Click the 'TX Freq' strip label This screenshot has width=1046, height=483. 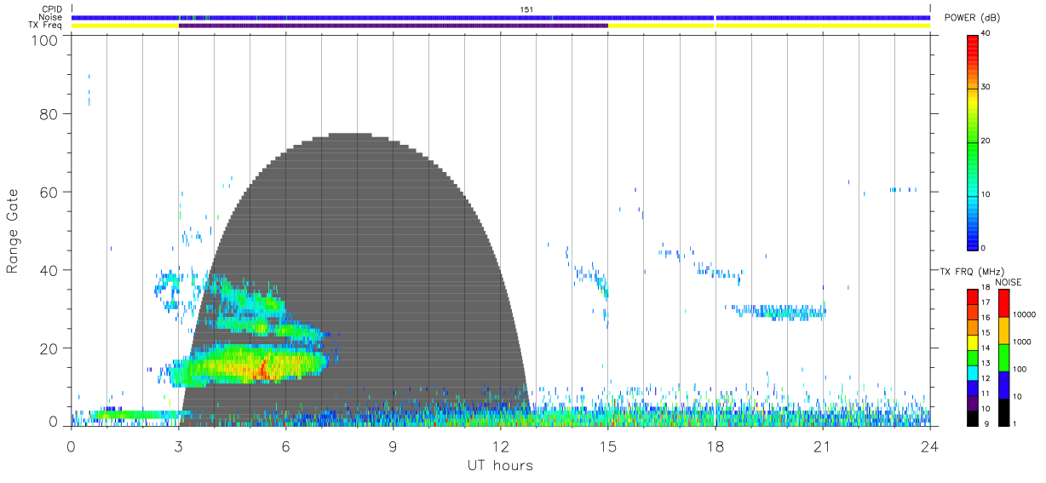click(x=46, y=26)
